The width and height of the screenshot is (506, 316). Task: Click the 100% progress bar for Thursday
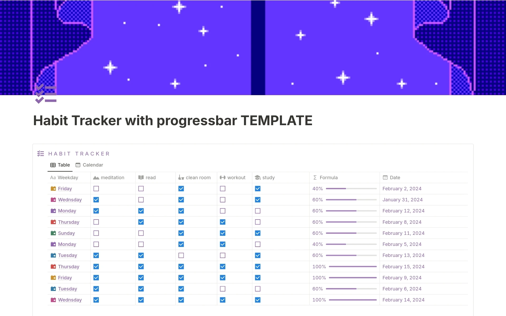349,266
